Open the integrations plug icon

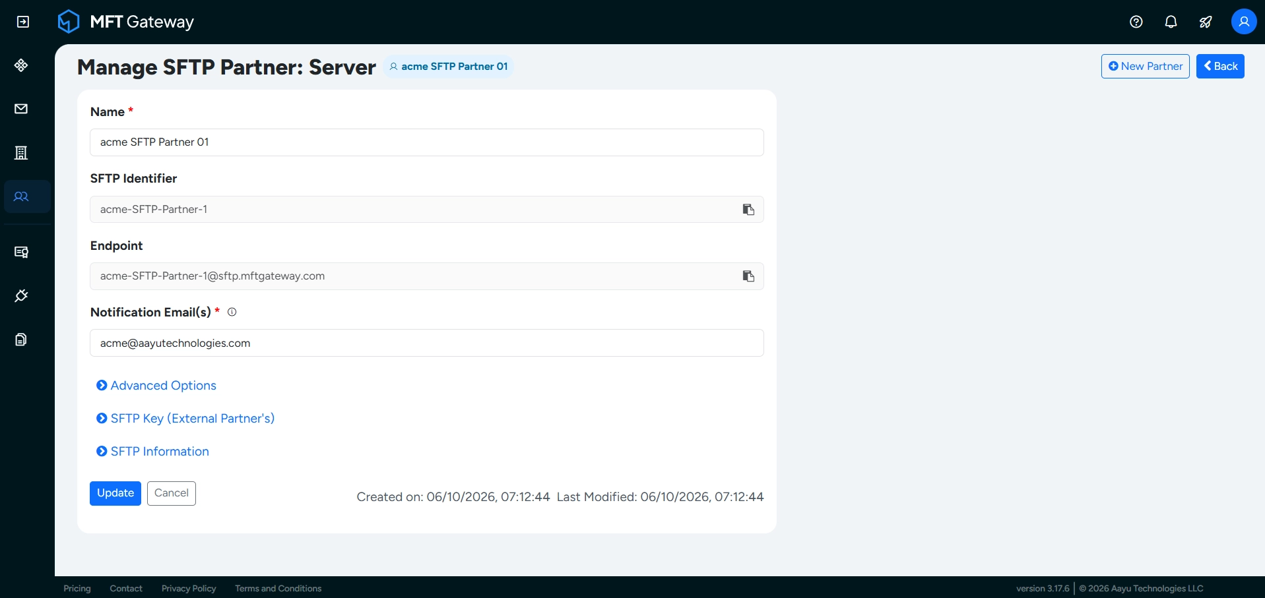(21, 295)
